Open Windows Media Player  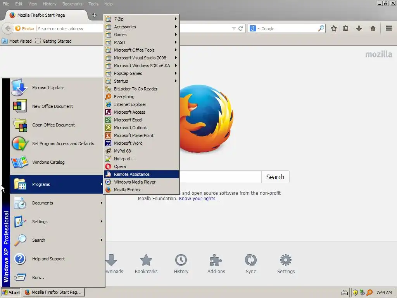tap(141, 182)
